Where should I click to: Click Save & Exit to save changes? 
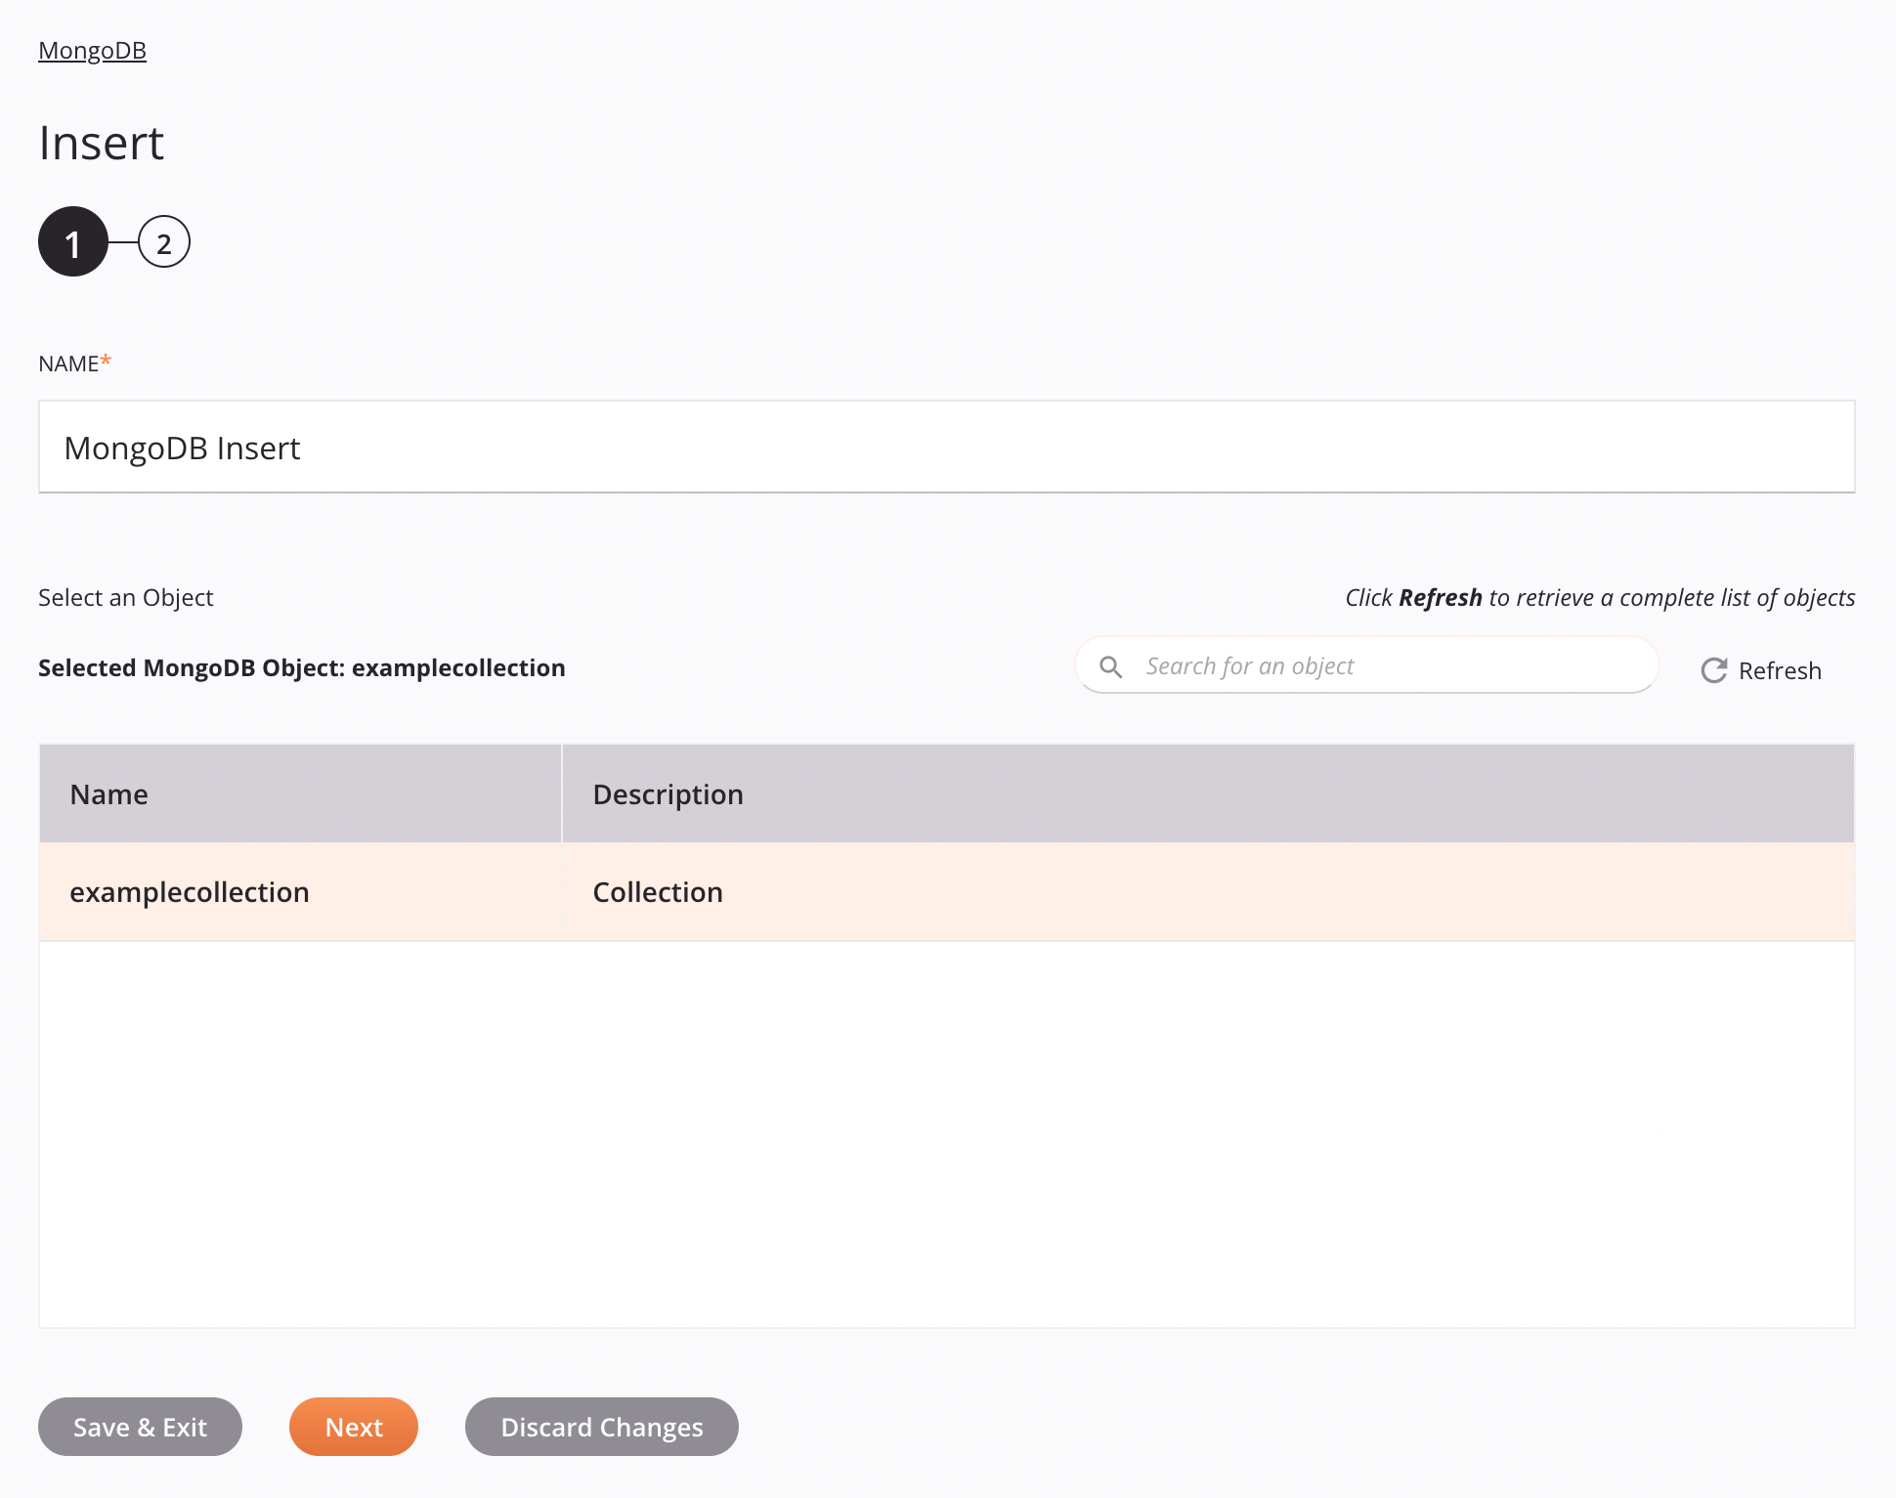(x=140, y=1428)
